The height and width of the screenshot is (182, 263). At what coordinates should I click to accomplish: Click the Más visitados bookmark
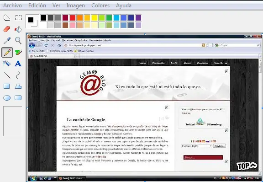(x=37, y=51)
